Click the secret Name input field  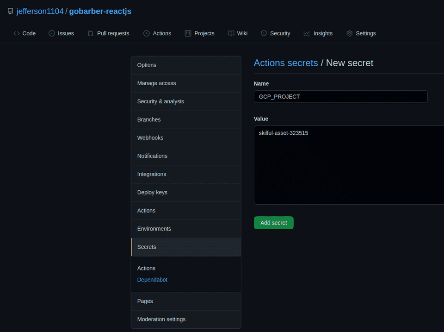pos(340,97)
